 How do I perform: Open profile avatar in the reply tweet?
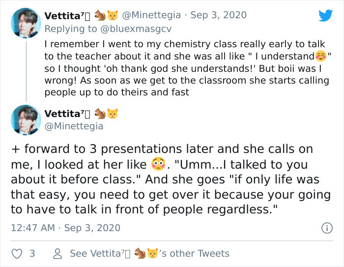(26, 23)
